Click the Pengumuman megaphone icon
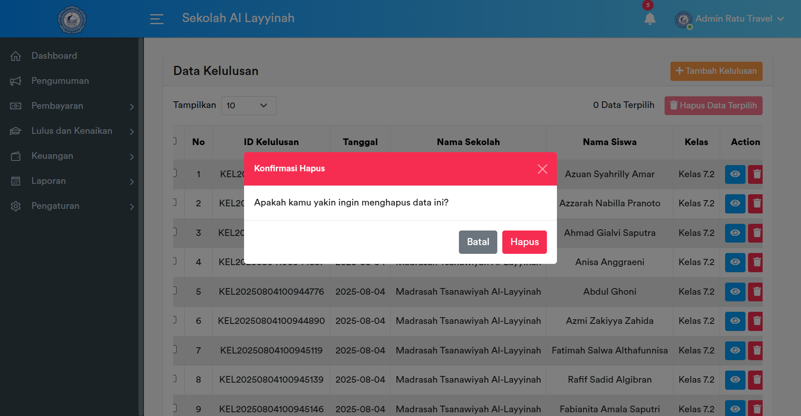Screen dimensions: 801x416 point(16,81)
